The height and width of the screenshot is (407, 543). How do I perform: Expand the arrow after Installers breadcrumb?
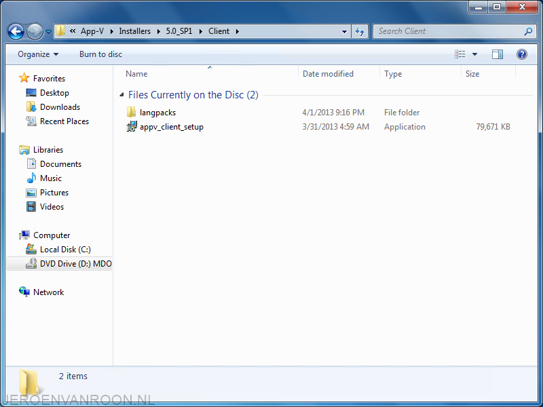tap(158, 31)
